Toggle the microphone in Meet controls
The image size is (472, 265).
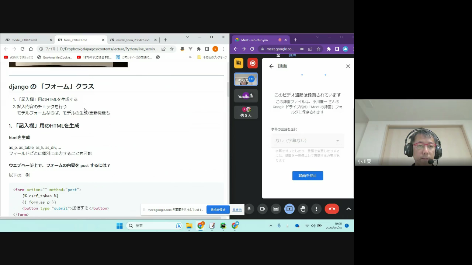(249, 209)
